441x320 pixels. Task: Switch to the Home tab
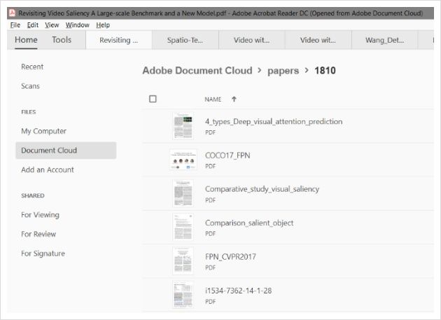pyautogui.click(x=26, y=40)
